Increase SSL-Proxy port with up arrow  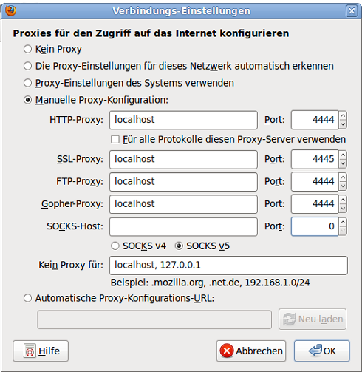point(343,155)
